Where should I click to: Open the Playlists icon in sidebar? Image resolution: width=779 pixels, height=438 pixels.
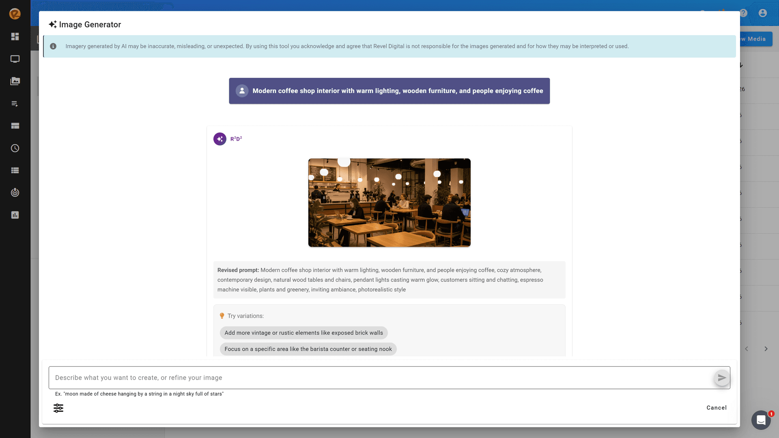[15, 104]
